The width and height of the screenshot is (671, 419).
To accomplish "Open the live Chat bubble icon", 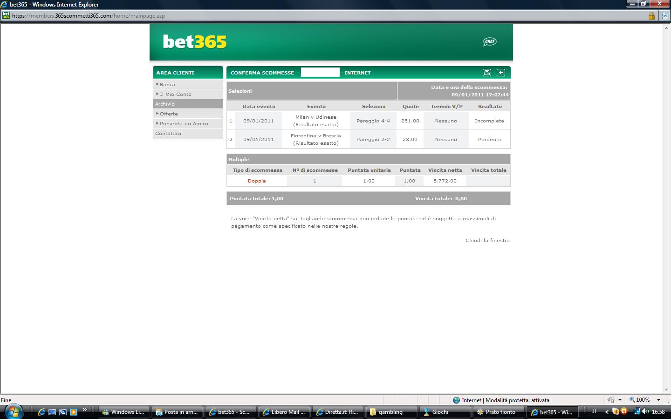I will click(490, 41).
